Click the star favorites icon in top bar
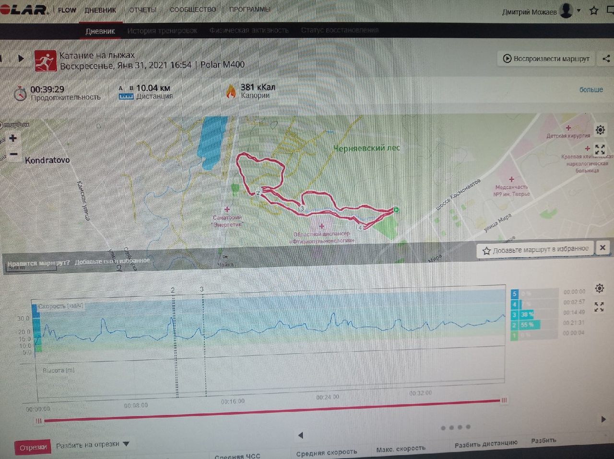 click(594, 11)
